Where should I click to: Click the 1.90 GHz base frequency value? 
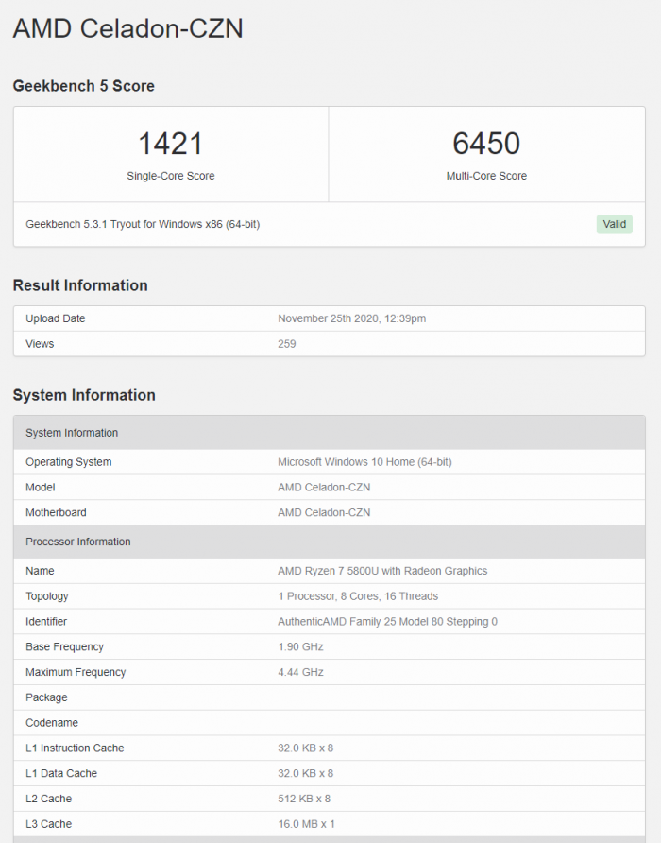click(300, 647)
